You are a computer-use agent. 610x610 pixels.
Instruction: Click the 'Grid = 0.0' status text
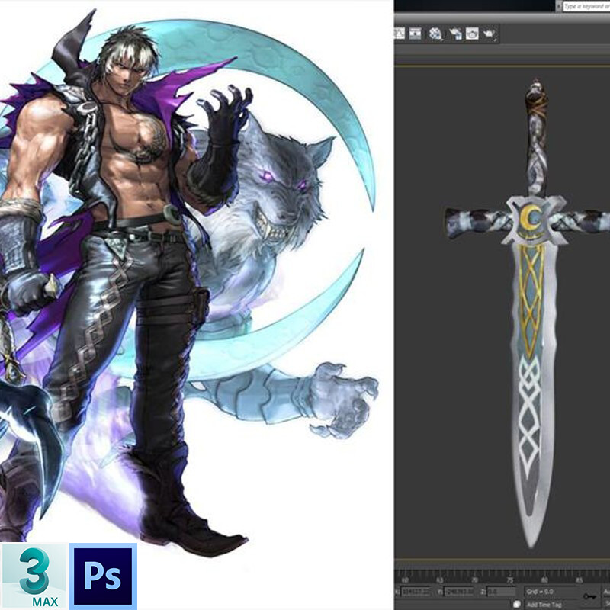point(540,592)
